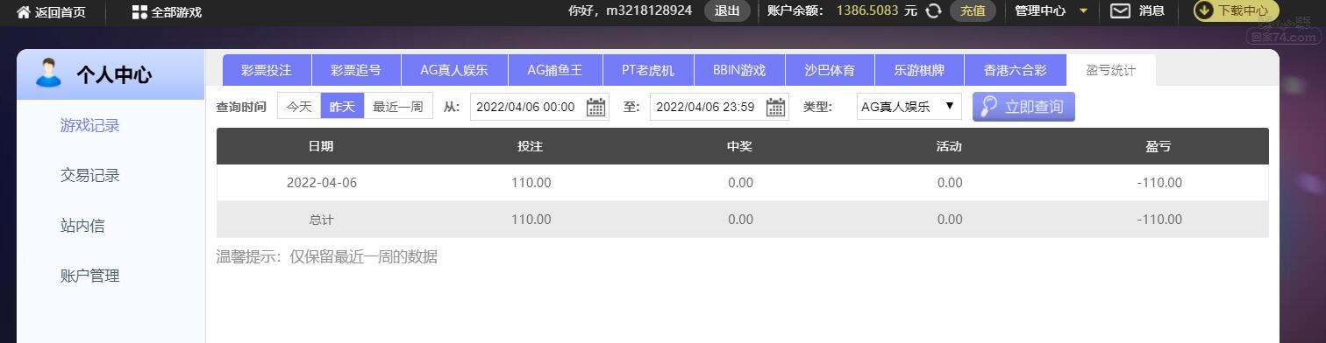Viewport: 1326px width, 343px height.
Task: Click the 充值 recharge button
Action: 973,10
